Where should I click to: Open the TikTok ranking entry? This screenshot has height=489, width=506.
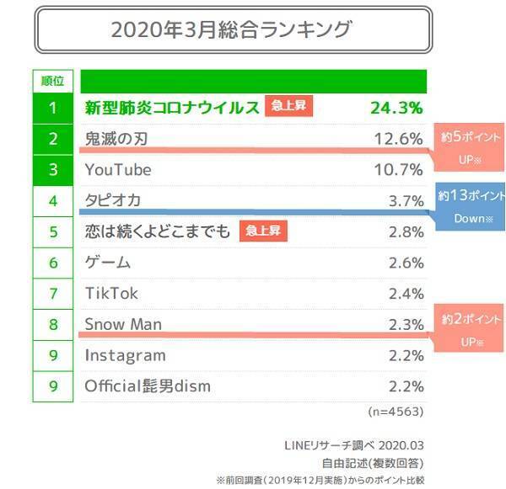coord(111,294)
